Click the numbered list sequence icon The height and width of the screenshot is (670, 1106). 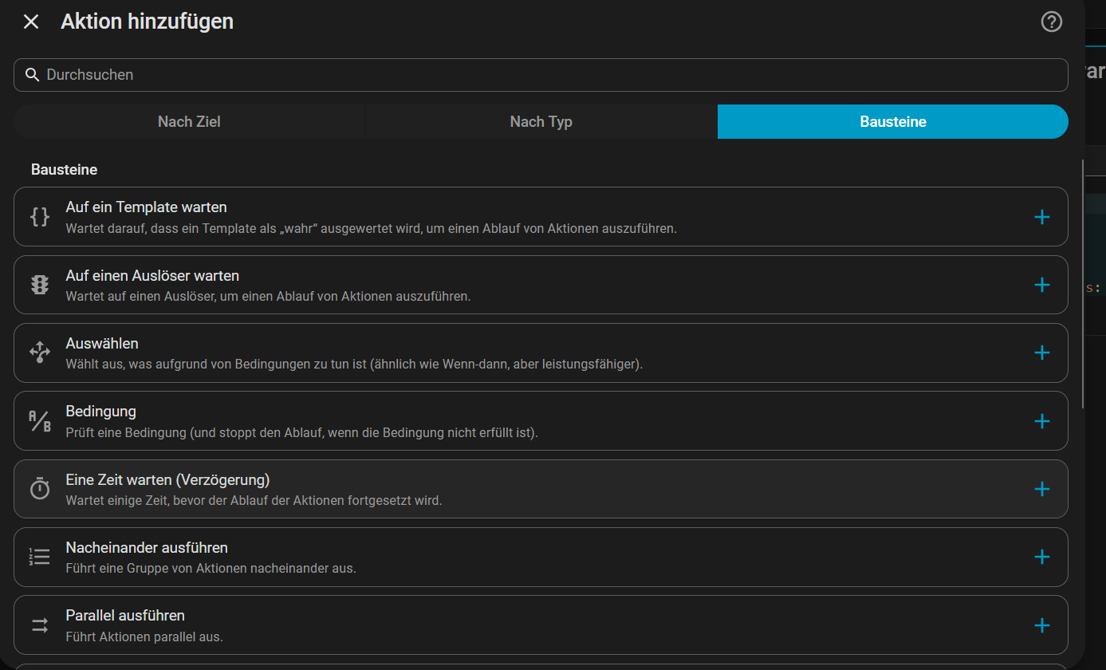point(40,557)
